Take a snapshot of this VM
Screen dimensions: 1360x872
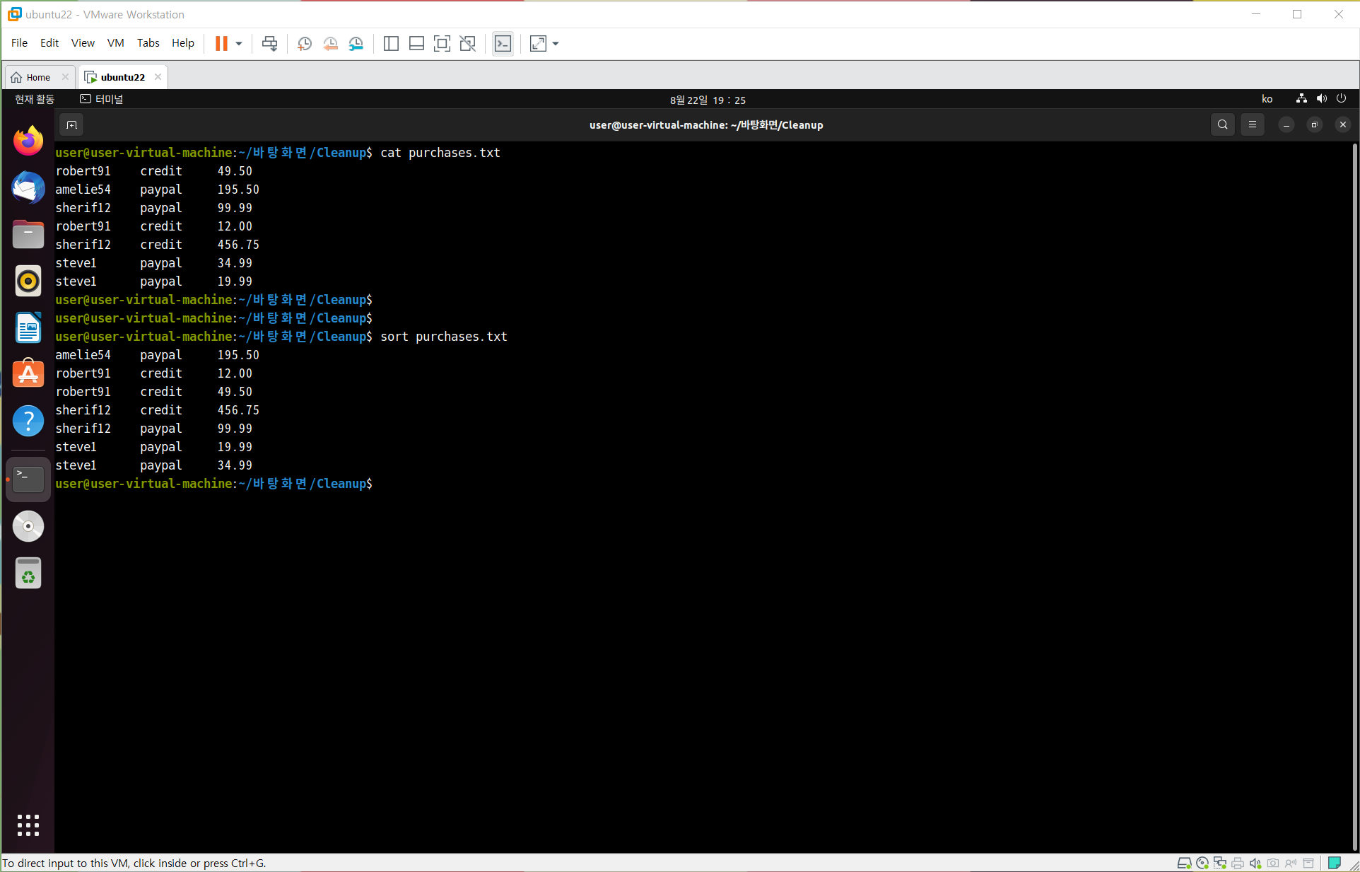point(305,44)
